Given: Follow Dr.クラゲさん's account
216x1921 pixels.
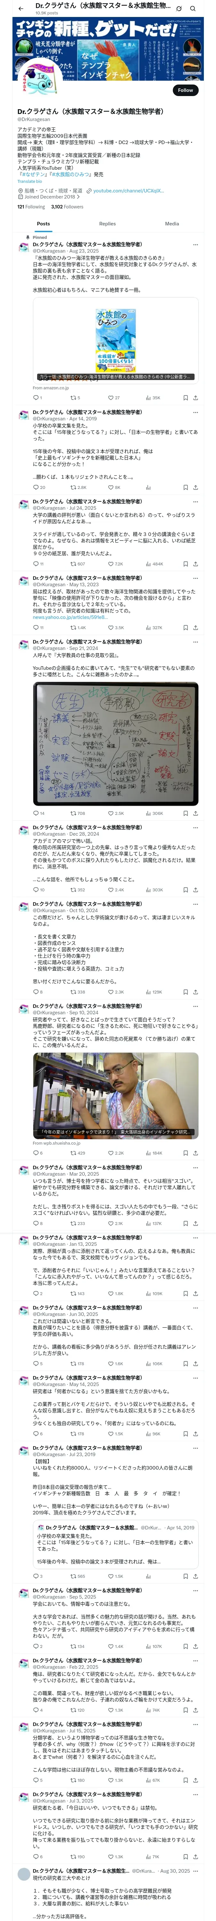Looking at the screenshot, I should [x=185, y=90].
